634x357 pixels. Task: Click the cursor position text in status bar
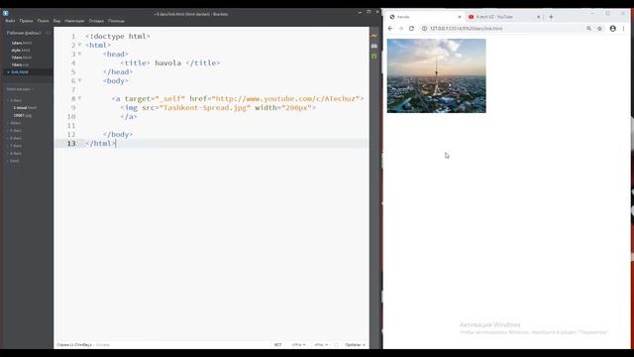74,345
